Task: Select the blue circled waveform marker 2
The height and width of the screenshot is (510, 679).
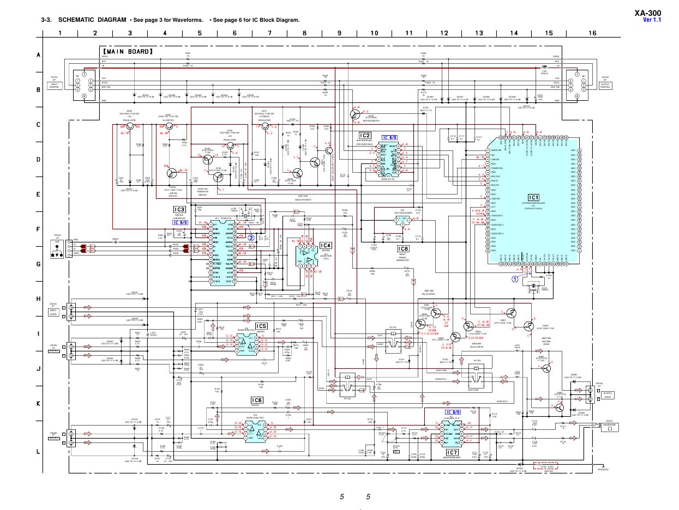Action: coord(251,237)
